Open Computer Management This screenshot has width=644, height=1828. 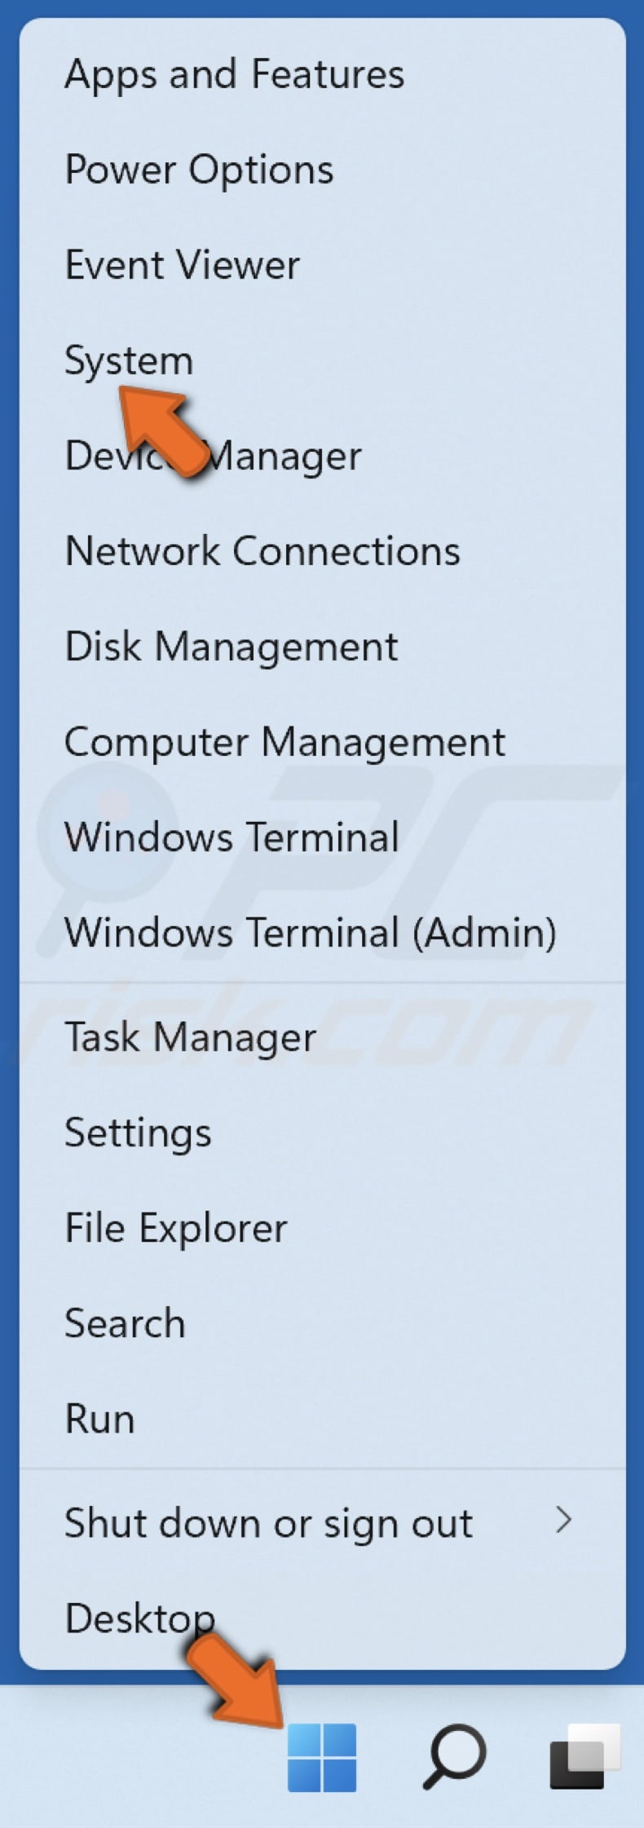click(285, 741)
